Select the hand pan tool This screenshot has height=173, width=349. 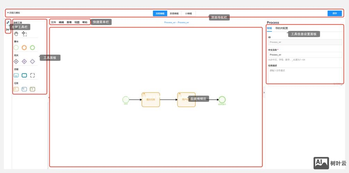(x=16, y=34)
